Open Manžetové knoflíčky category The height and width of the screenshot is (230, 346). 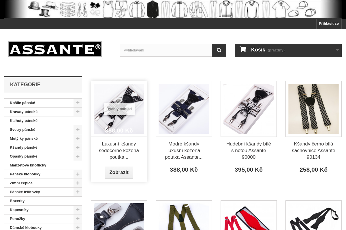click(28, 165)
